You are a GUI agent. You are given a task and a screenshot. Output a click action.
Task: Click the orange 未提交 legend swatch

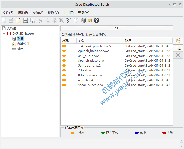point(72,133)
